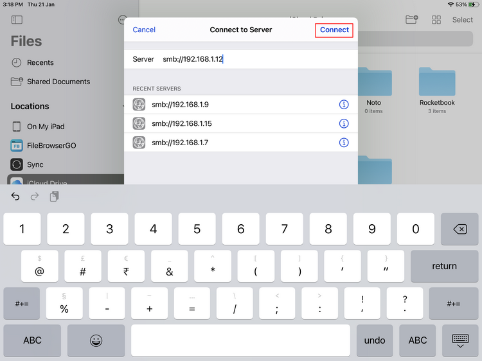Tap the Server address input field
Screen dimensions: 482x361
tap(241, 59)
